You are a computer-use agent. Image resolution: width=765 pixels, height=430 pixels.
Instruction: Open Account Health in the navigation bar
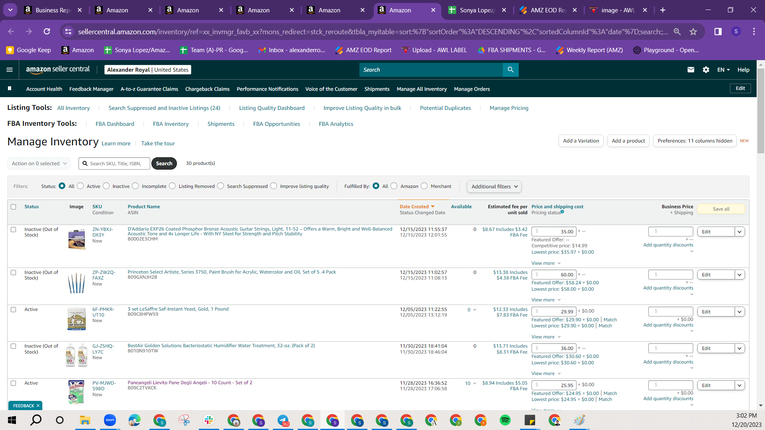tap(44, 89)
